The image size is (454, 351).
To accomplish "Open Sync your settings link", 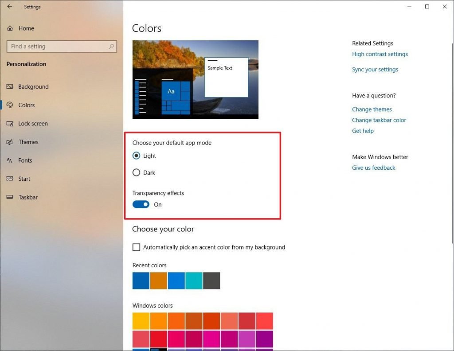I will (375, 70).
